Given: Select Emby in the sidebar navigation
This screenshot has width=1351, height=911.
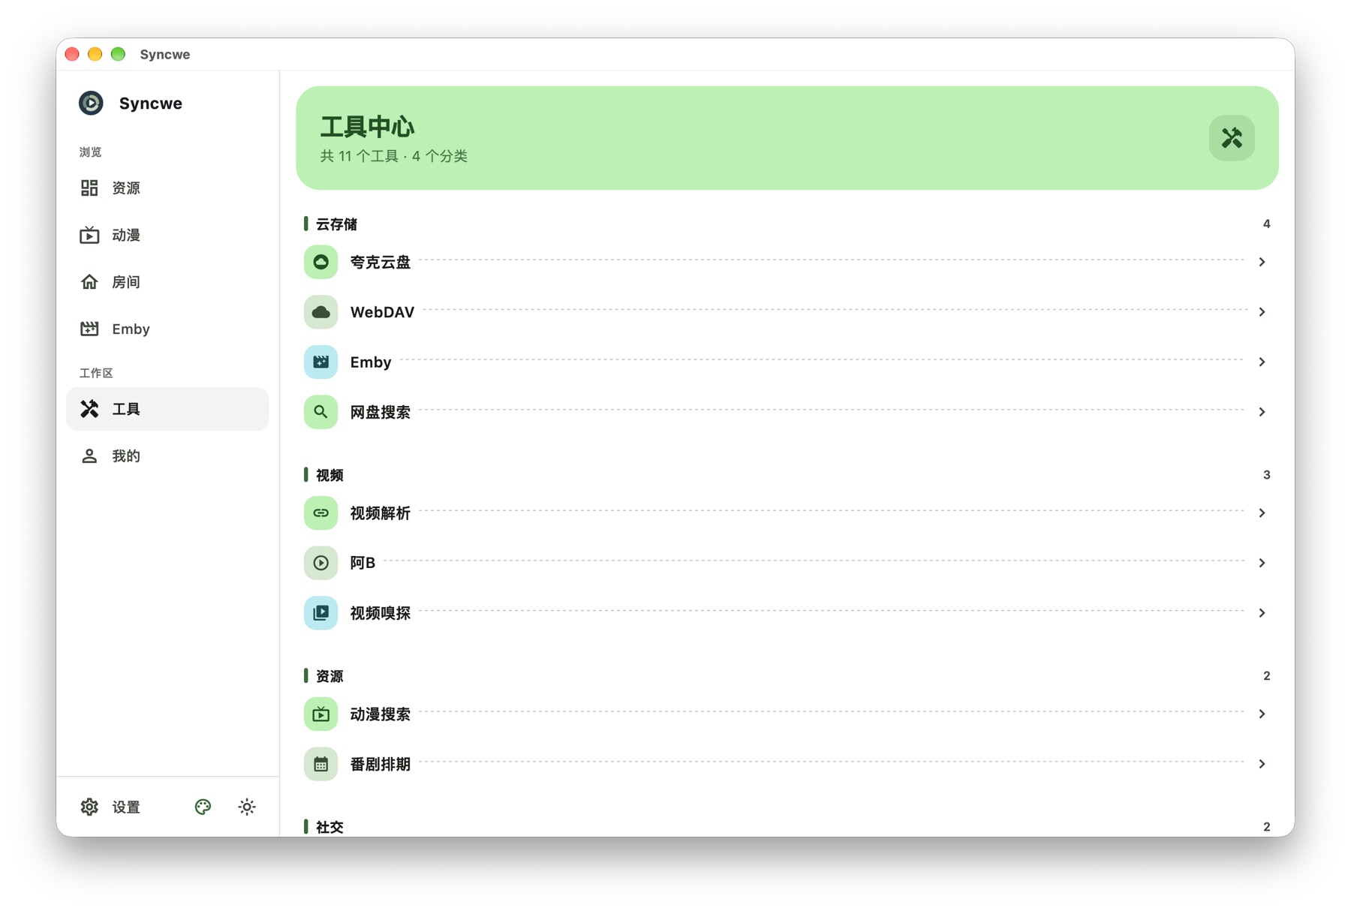Looking at the screenshot, I should click(167, 329).
